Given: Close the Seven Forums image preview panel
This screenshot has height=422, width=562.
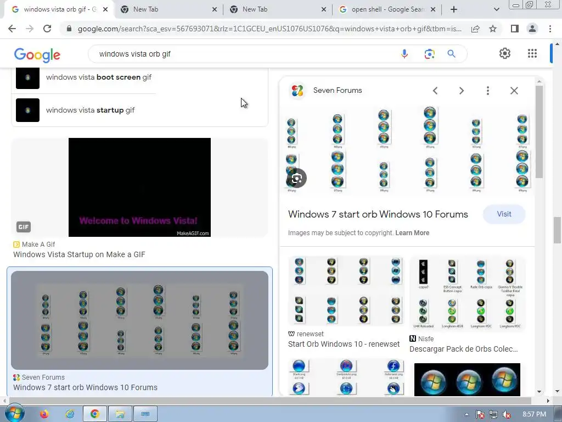Looking at the screenshot, I should click(x=514, y=91).
